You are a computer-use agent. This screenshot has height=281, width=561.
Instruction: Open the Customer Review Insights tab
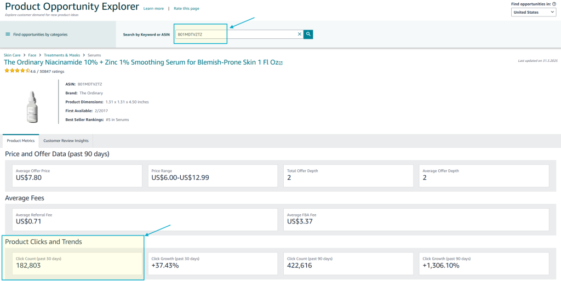[x=66, y=141]
